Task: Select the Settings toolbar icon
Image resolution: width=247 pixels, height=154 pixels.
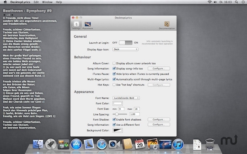Action: click(x=76, y=25)
